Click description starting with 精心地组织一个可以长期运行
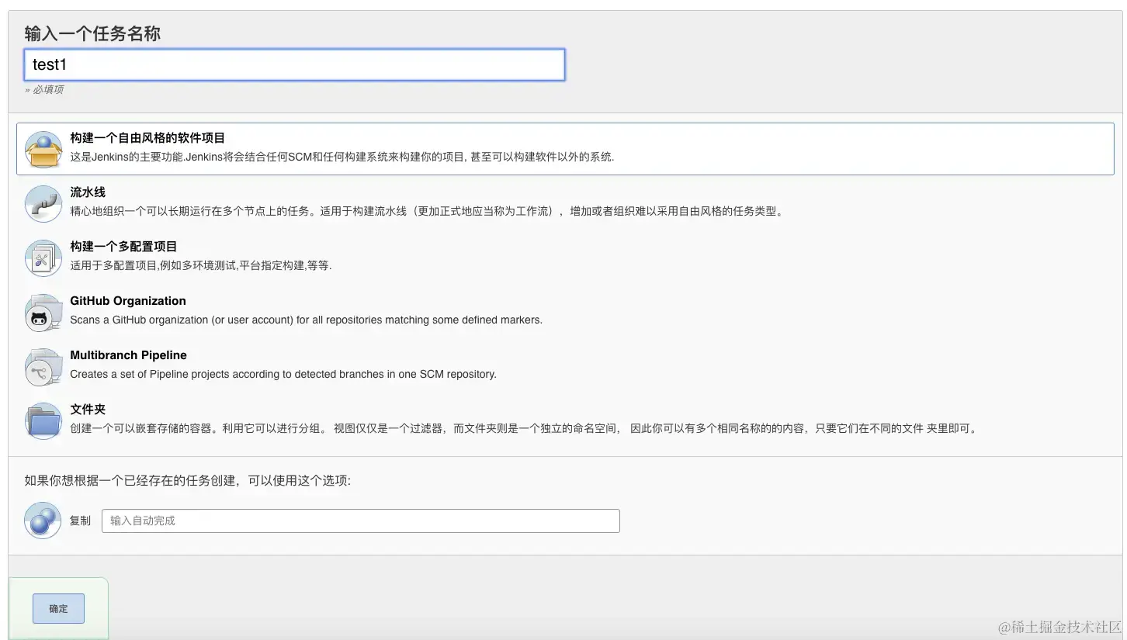The width and height of the screenshot is (1127, 640). pyautogui.click(x=426, y=211)
